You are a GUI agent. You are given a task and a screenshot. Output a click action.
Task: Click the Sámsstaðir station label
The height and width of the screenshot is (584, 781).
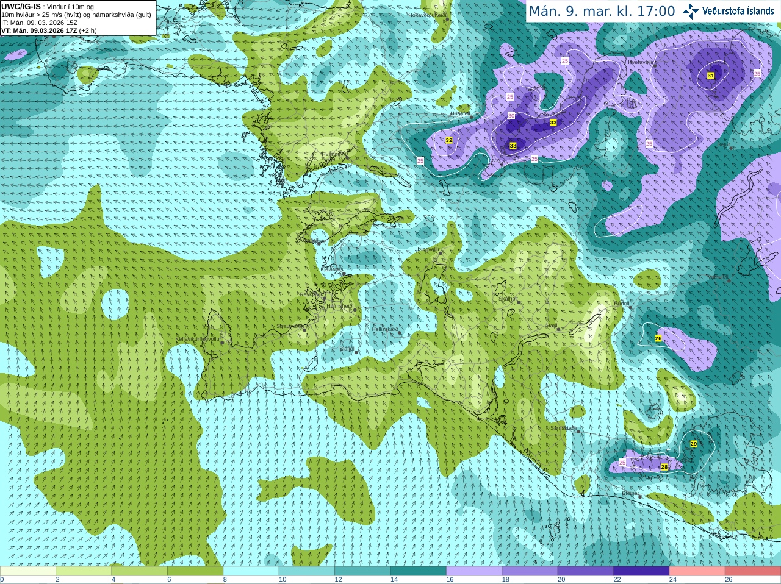pos(563,428)
